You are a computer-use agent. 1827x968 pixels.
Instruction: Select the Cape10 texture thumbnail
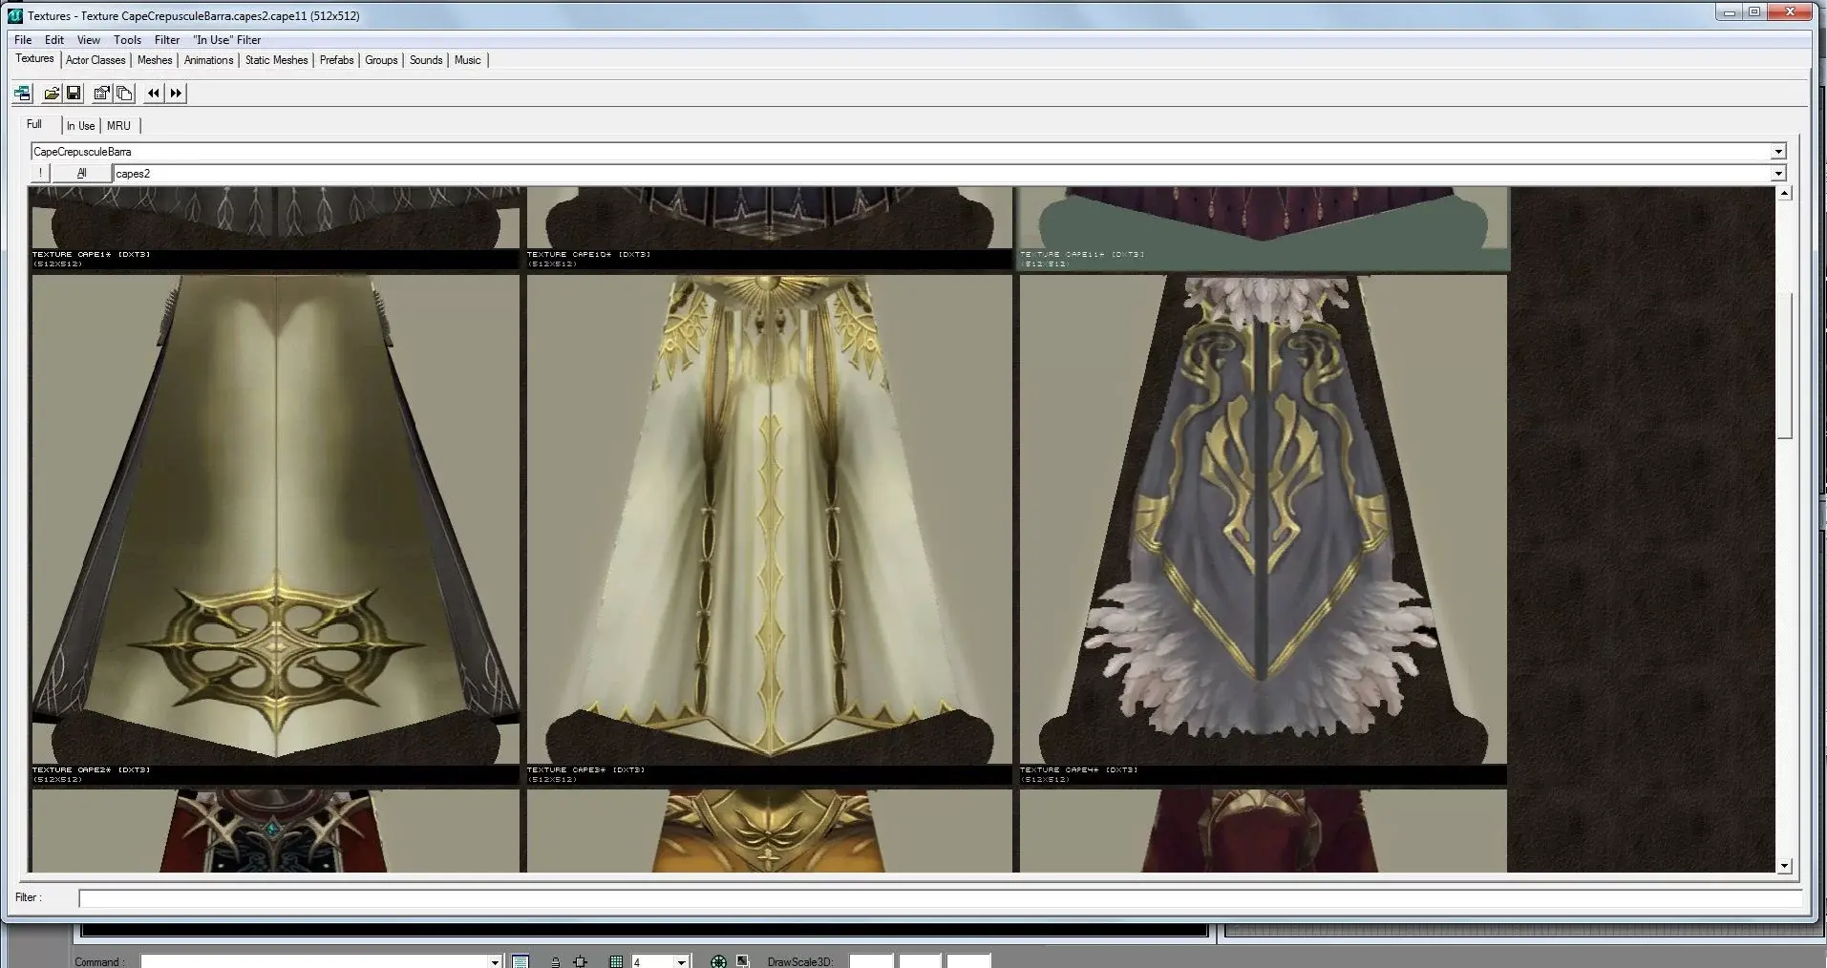769,218
